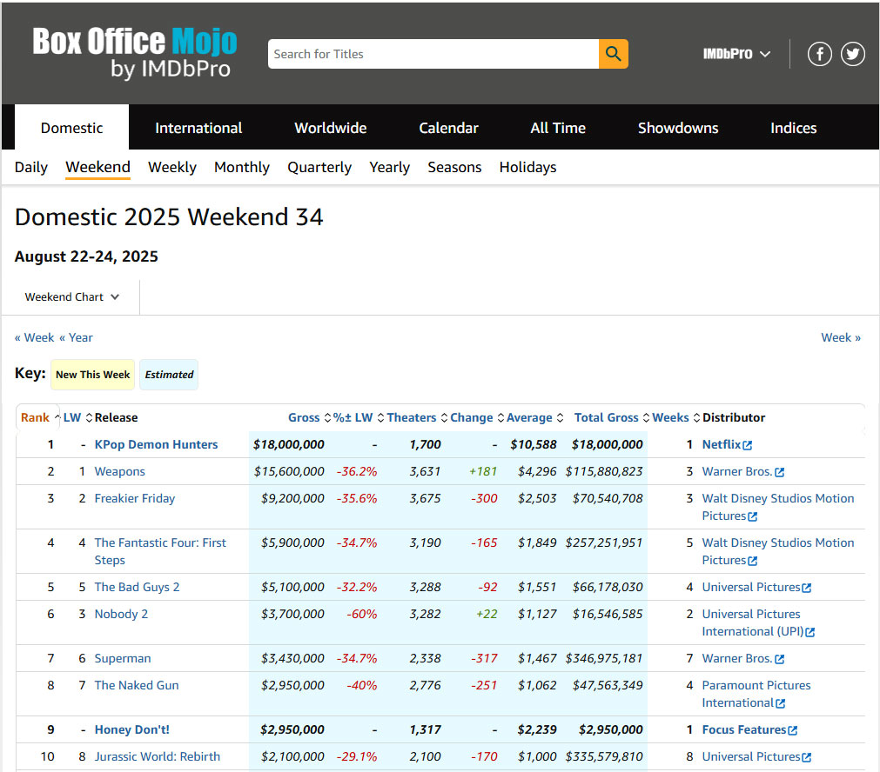Sort table by Total Gross column header

606,417
